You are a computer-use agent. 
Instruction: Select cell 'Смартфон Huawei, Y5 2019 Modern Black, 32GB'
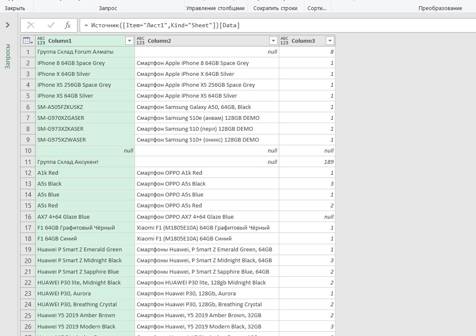[207, 327]
